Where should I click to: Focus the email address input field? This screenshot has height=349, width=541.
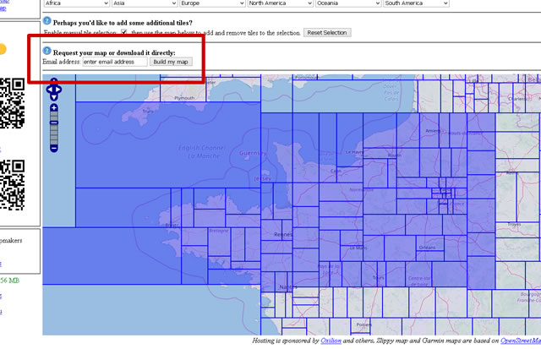click(x=114, y=62)
